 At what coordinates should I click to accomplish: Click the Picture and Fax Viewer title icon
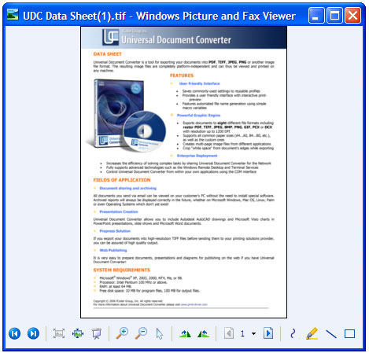13,15
